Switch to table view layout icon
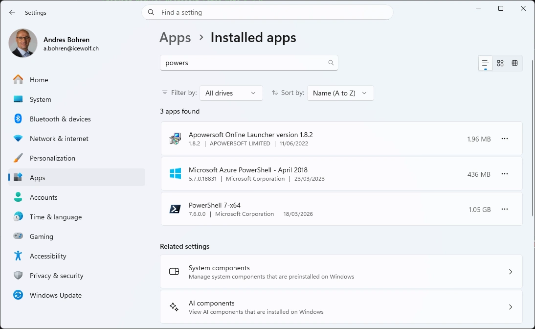This screenshot has height=329, width=535. coord(514,63)
